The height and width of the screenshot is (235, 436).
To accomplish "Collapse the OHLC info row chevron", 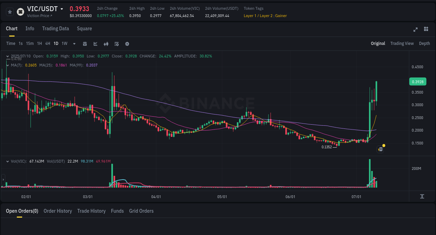I will (8, 56).
